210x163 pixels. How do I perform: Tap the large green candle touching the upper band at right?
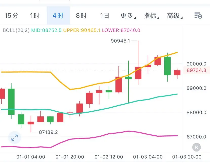click(x=167, y=66)
